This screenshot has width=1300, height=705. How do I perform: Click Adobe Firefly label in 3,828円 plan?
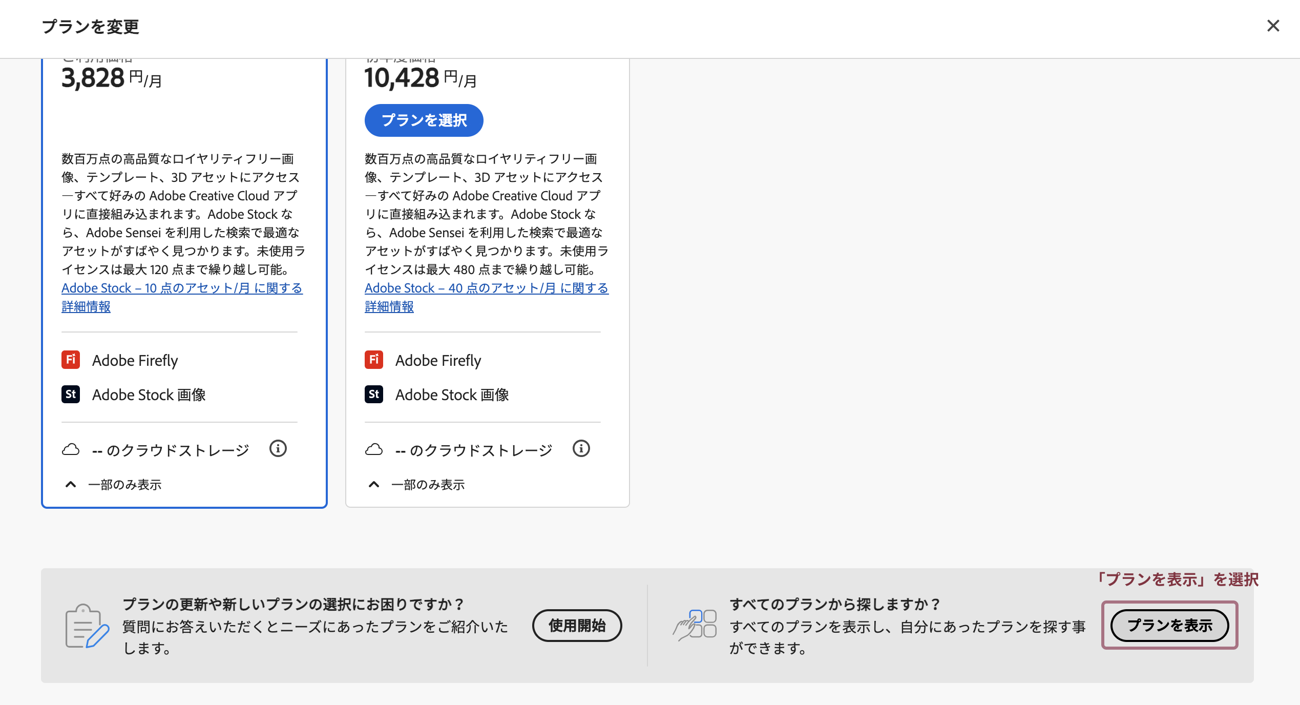click(x=135, y=360)
